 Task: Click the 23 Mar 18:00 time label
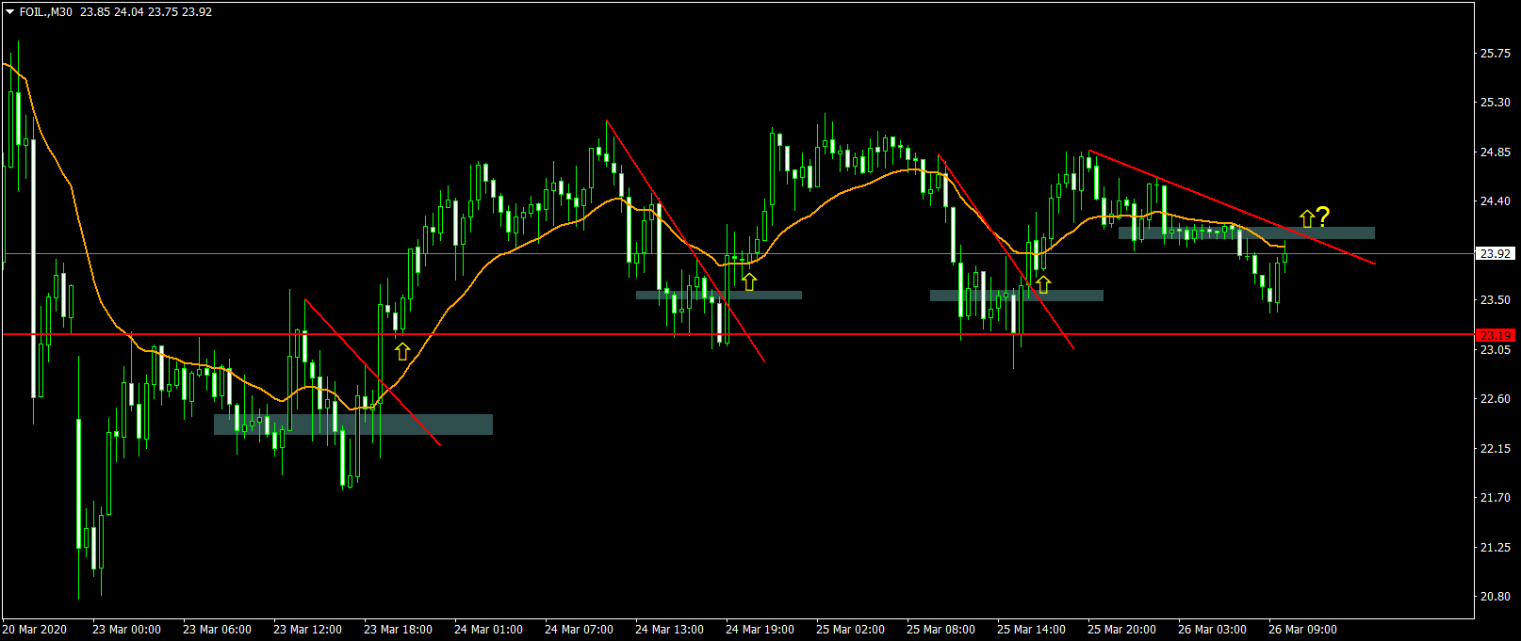398,630
